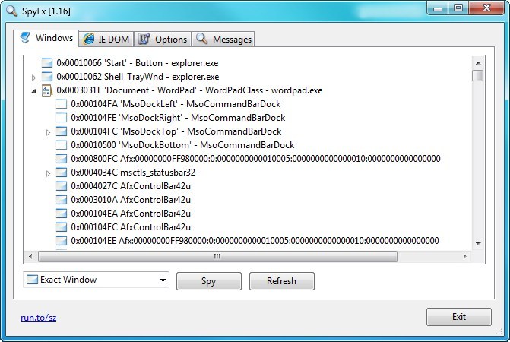The image size is (510, 342).
Task: Click the magnifier icon in the SpyEx title bar
Action: point(10,8)
